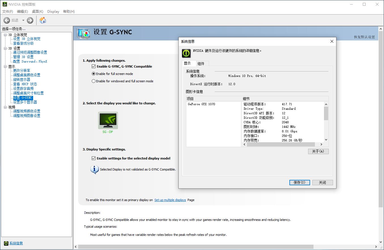Click the details list scroll-up arrow

[x=326, y=104]
